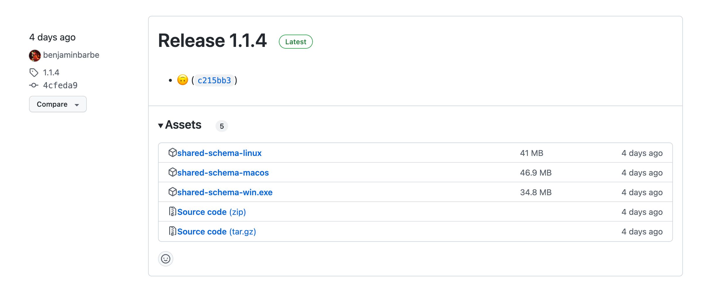Open the emoji reaction picker
726x289 pixels.
[166, 259]
